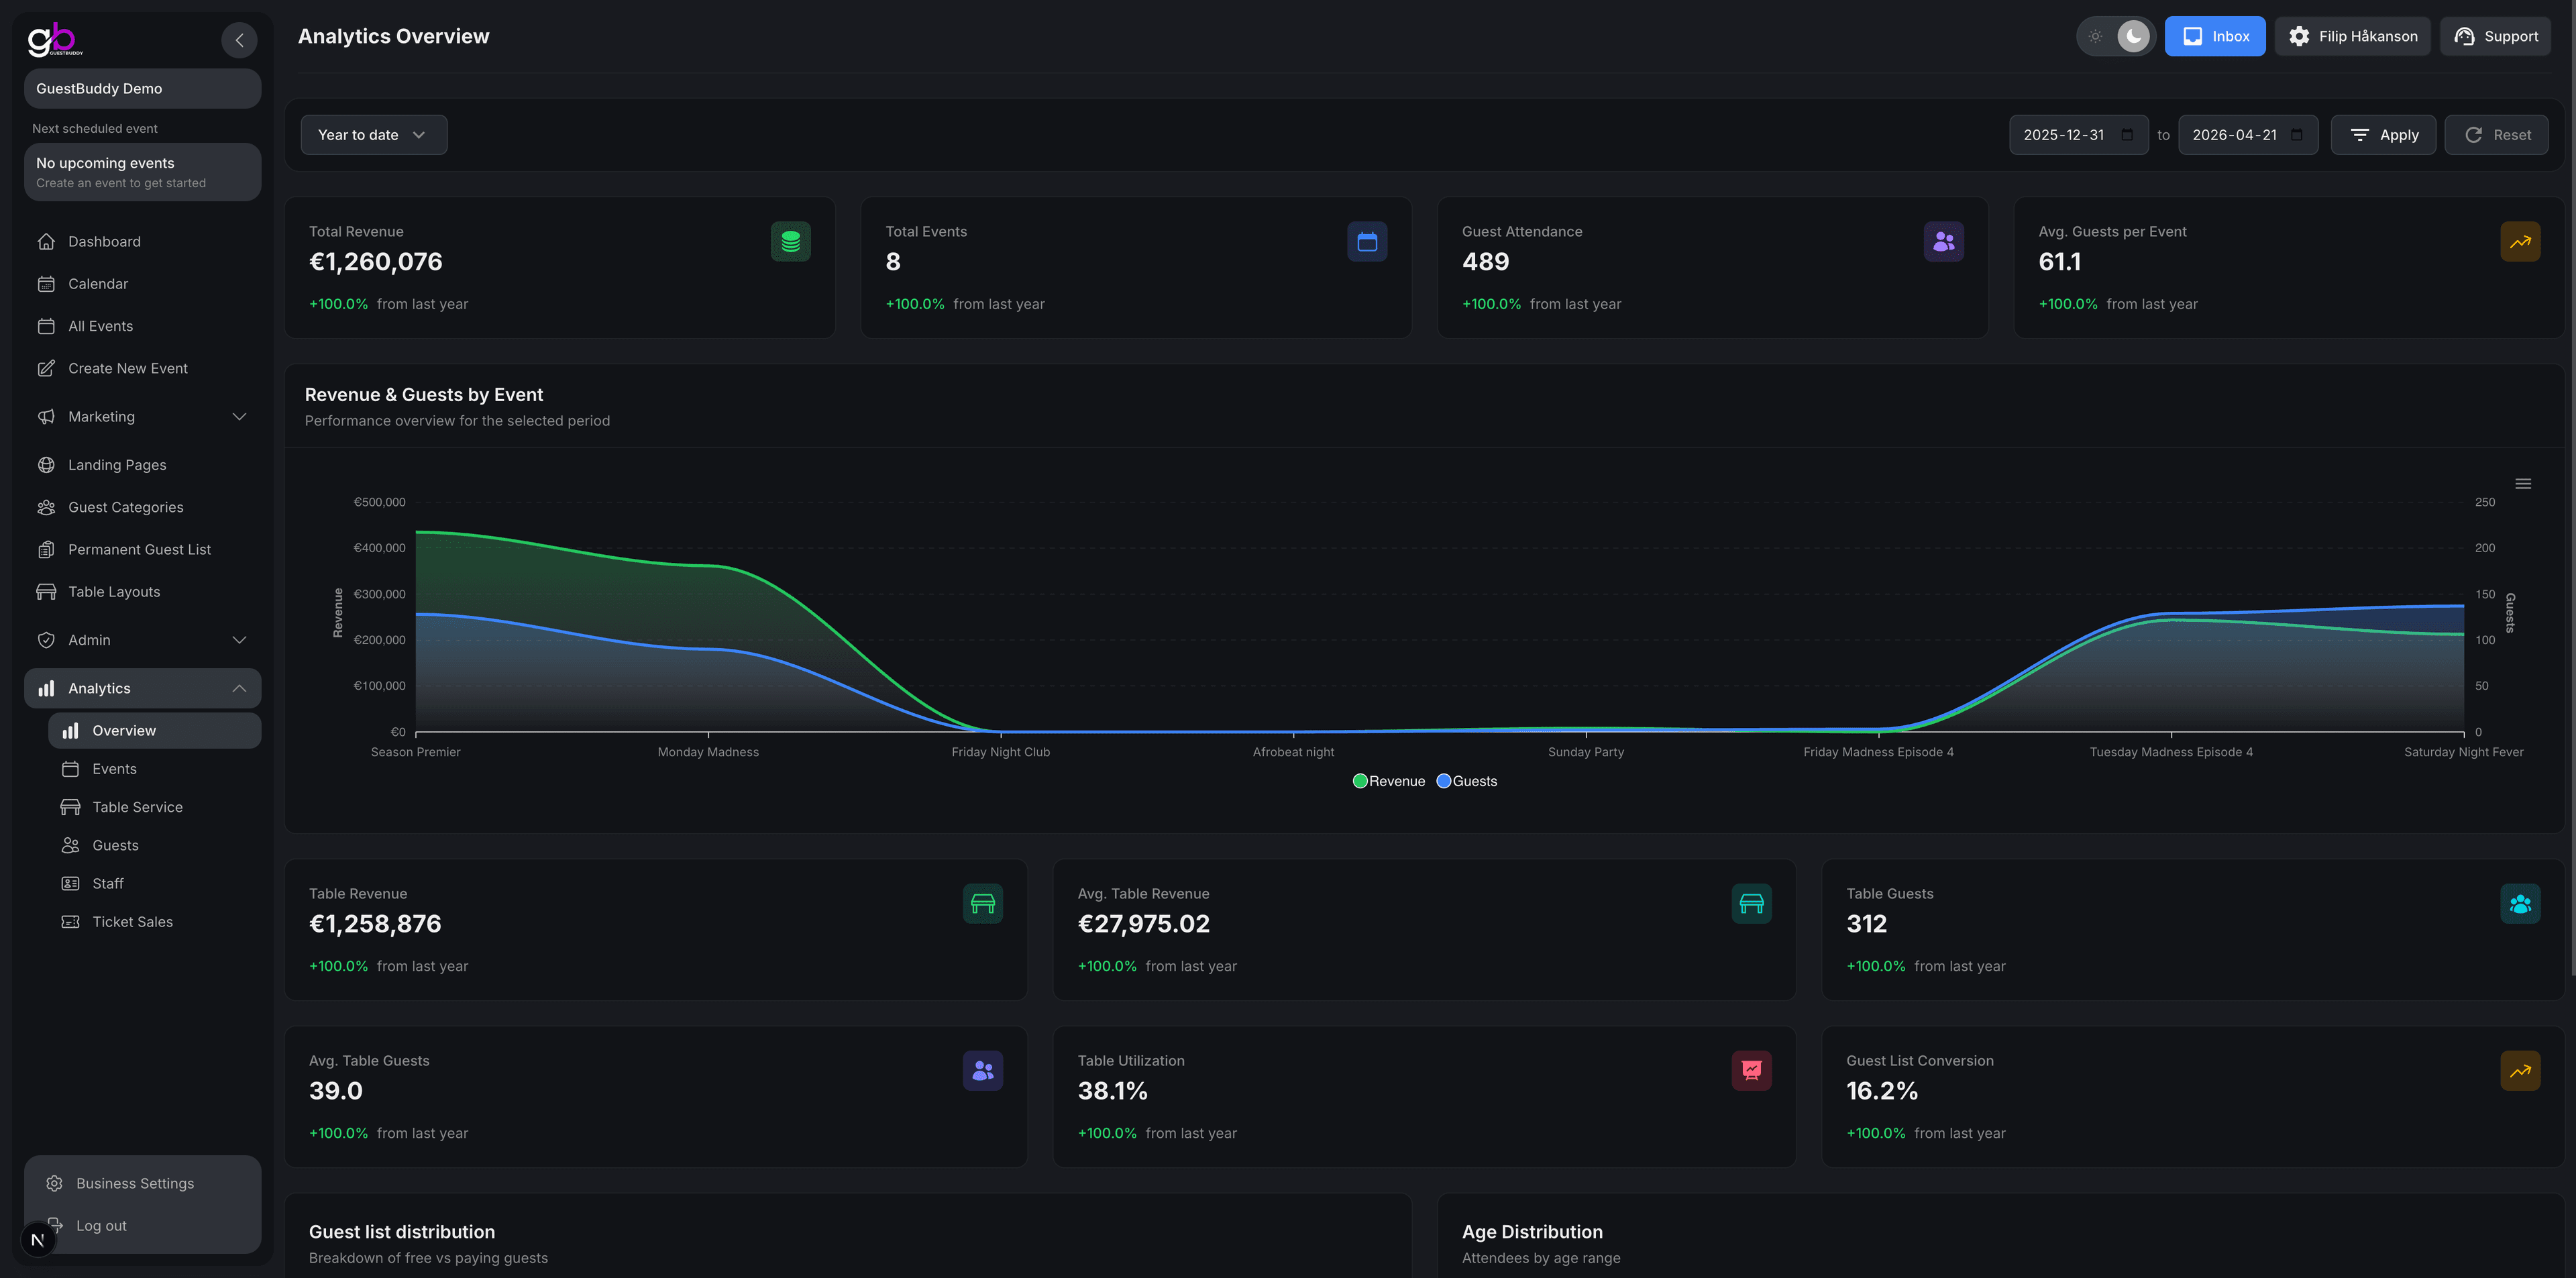The width and height of the screenshot is (2576, 1278).
Task: Click the settings gear beside Filip Håkanson
Action: pyautogui.click(x=2299, y=36)
